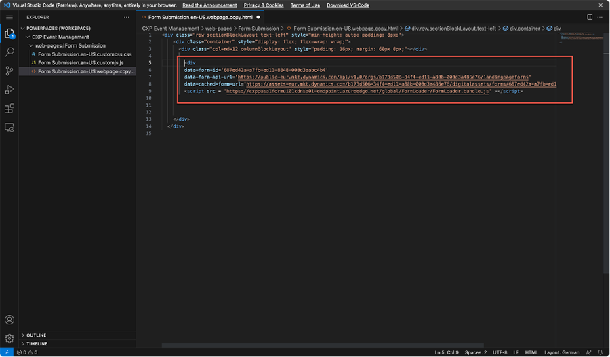Click CXP Event Management in breadcrumb
Image resolution: width=610 pixels, height=357 pixels.
(x=170, y=29)
